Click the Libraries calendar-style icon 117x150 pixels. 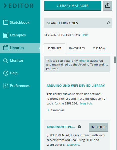[x=6, y=48]
